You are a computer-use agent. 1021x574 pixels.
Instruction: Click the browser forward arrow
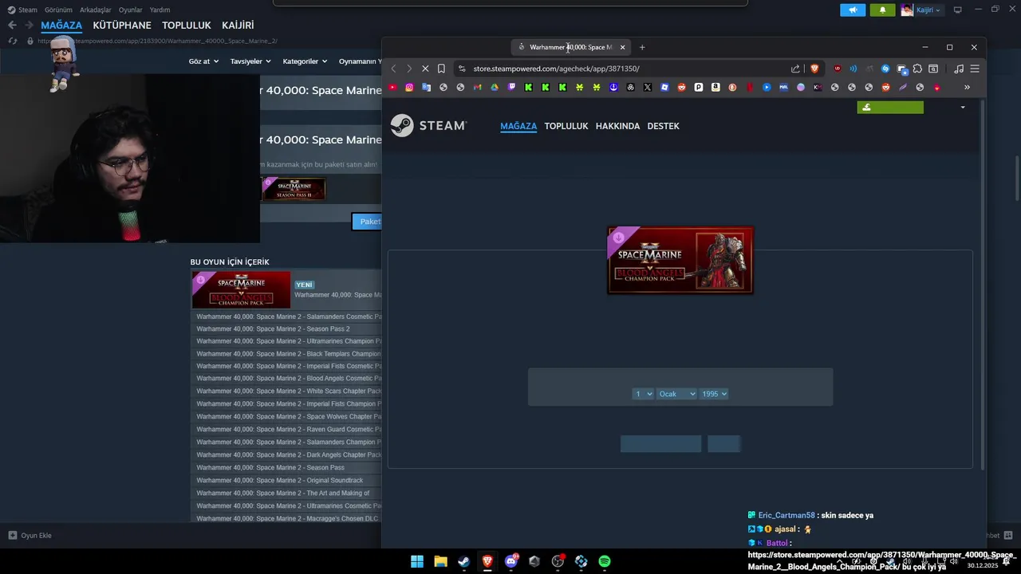pyautogui.click(x=409, y=69)
